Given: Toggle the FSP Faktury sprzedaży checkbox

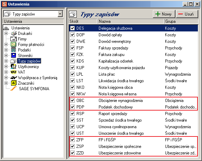Looking at the screenshot, I should click(x=73, y=48).
